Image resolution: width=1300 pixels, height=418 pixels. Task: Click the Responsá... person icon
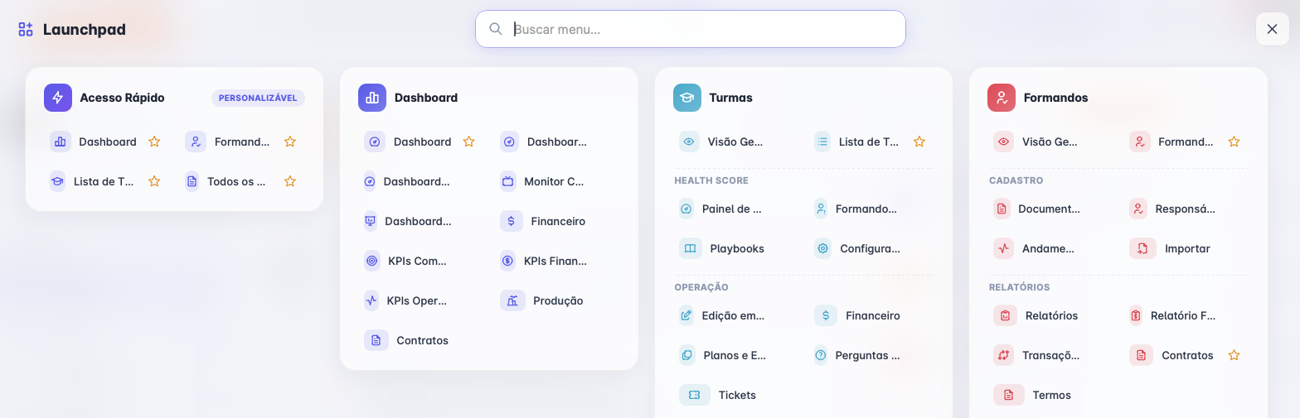pos(1138,209)
